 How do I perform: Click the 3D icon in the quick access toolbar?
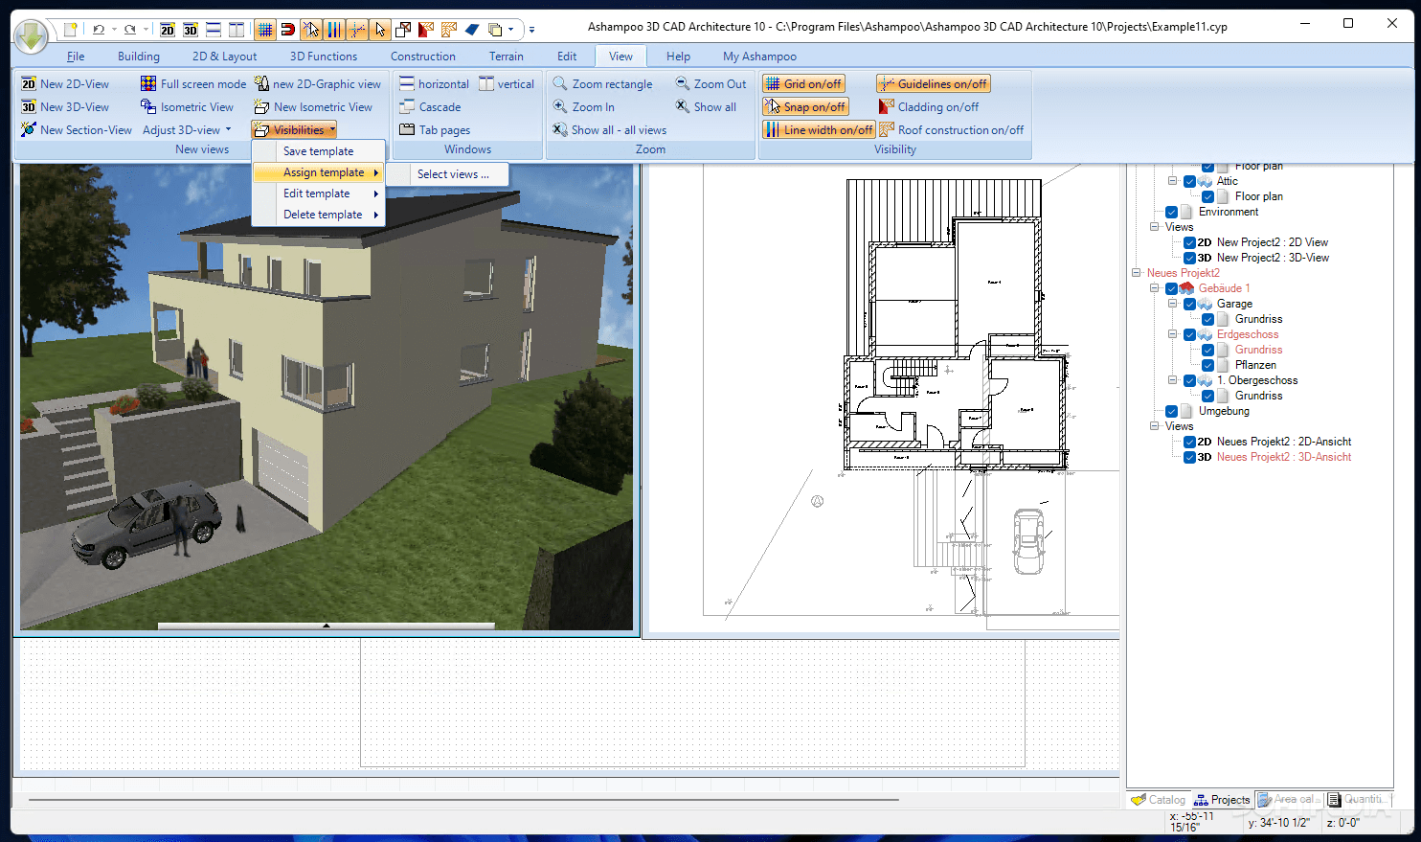tap(191, 30)
